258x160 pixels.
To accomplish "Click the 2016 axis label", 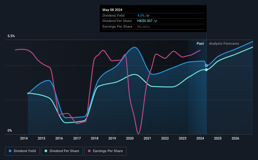I will click(59, 138).
